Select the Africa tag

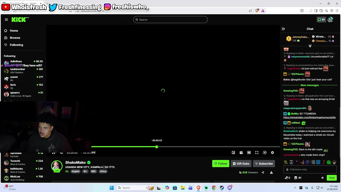(103, 171)
